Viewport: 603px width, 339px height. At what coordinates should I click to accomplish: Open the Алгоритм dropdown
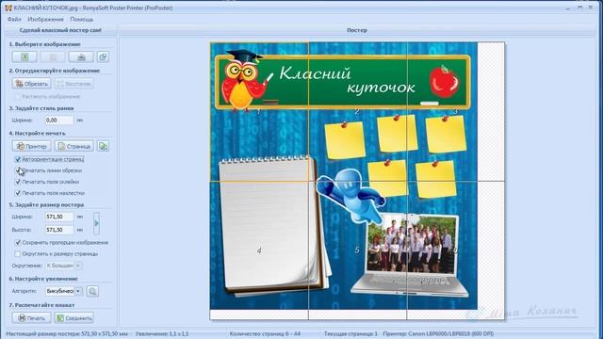tap(77, 291)
